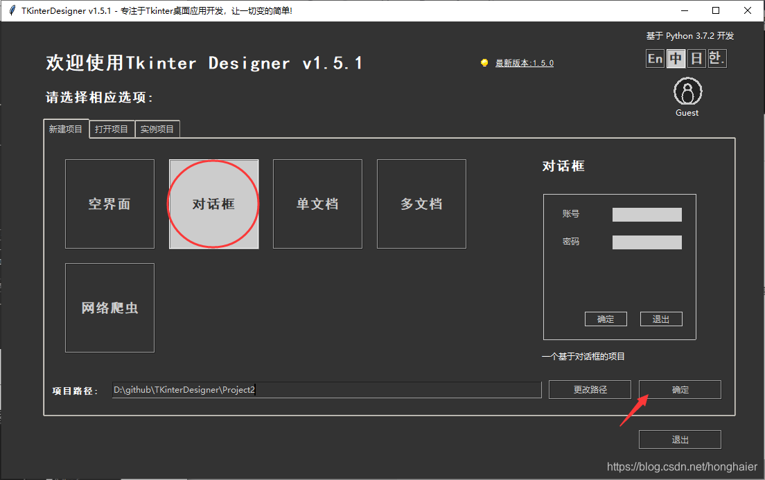Screen dimensions: 765x480
Task: Open the Guest user avatar
Action: click(x=687, y=91)
